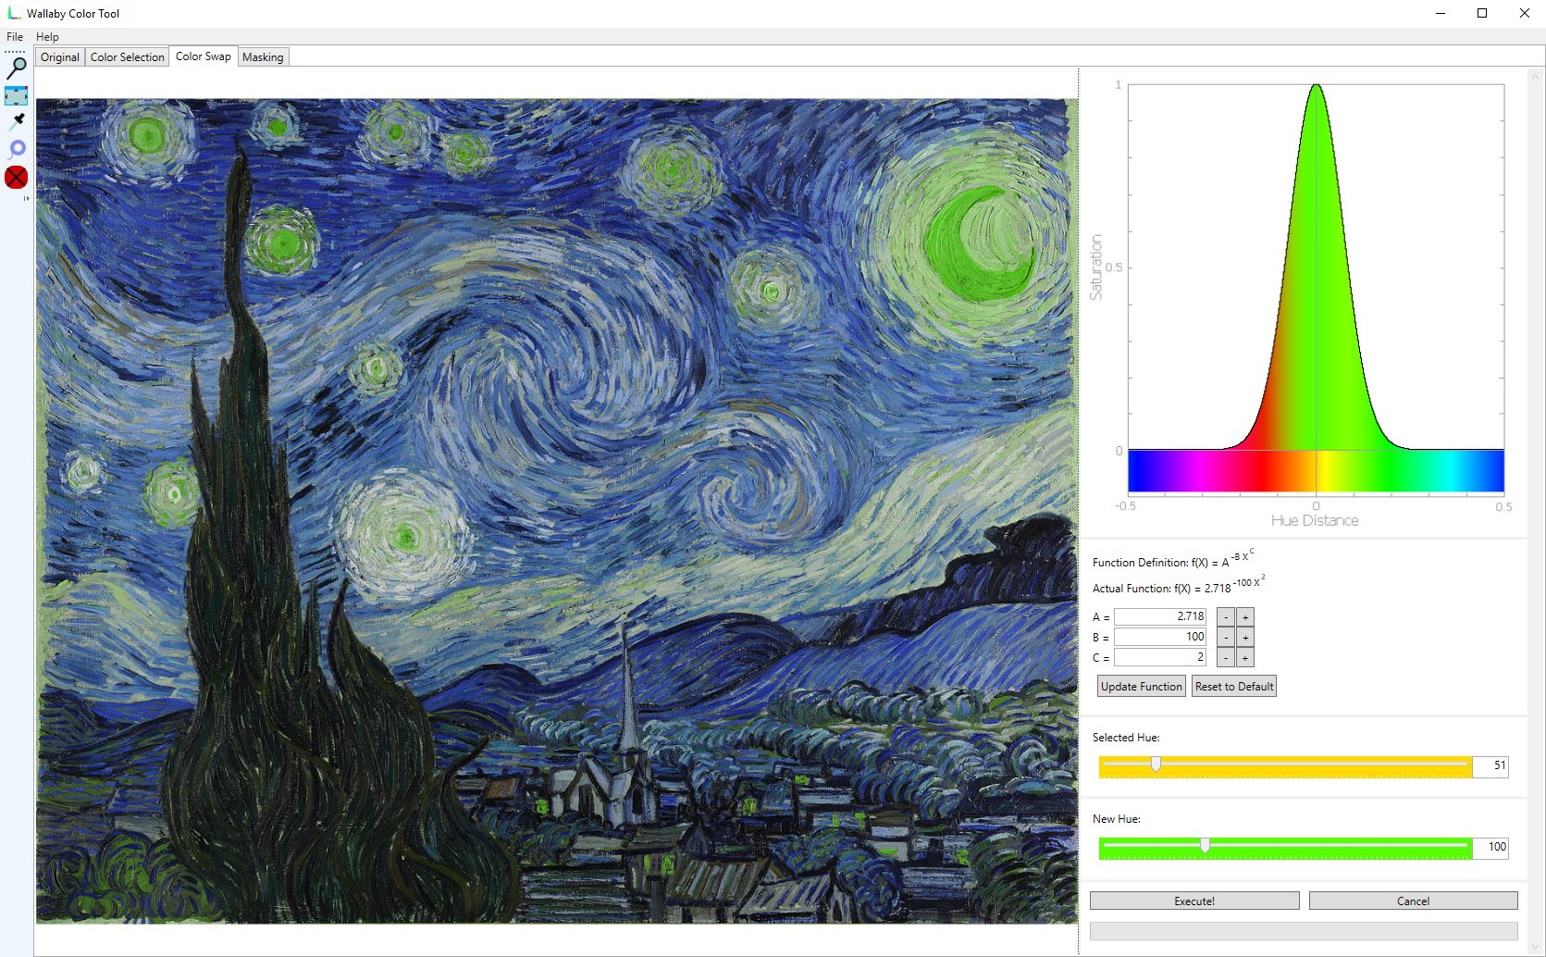
Task: Select the magnifier zoom tool
Action: pos(17,68)
